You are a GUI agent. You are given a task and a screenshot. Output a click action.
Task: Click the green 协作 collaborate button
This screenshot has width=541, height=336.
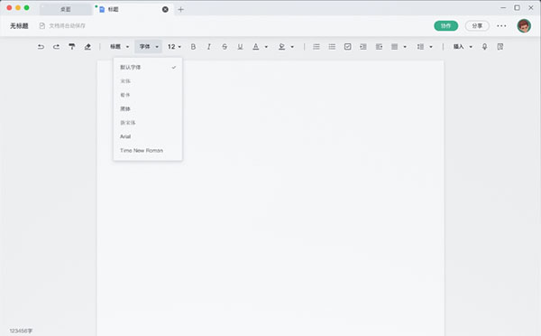click(x=445, y=26)
